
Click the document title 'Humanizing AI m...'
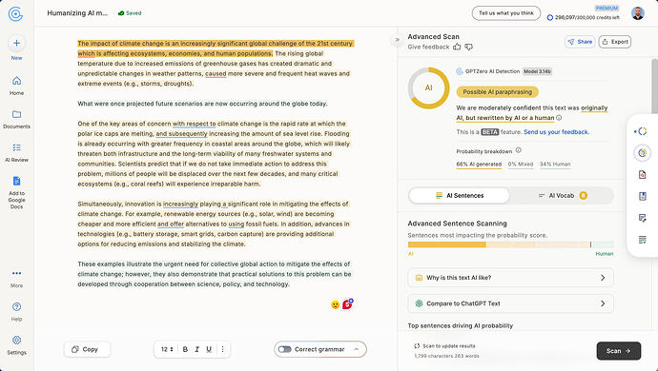pos(77,13)
